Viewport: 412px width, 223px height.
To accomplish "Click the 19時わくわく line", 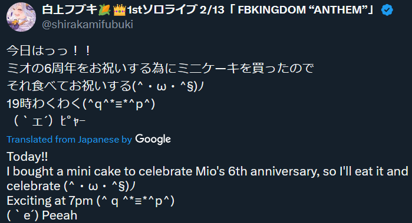I will click(x=81, y=104).
